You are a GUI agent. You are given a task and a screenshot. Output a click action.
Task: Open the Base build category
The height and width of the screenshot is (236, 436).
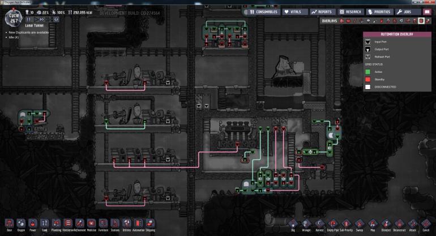click(10, 224)
